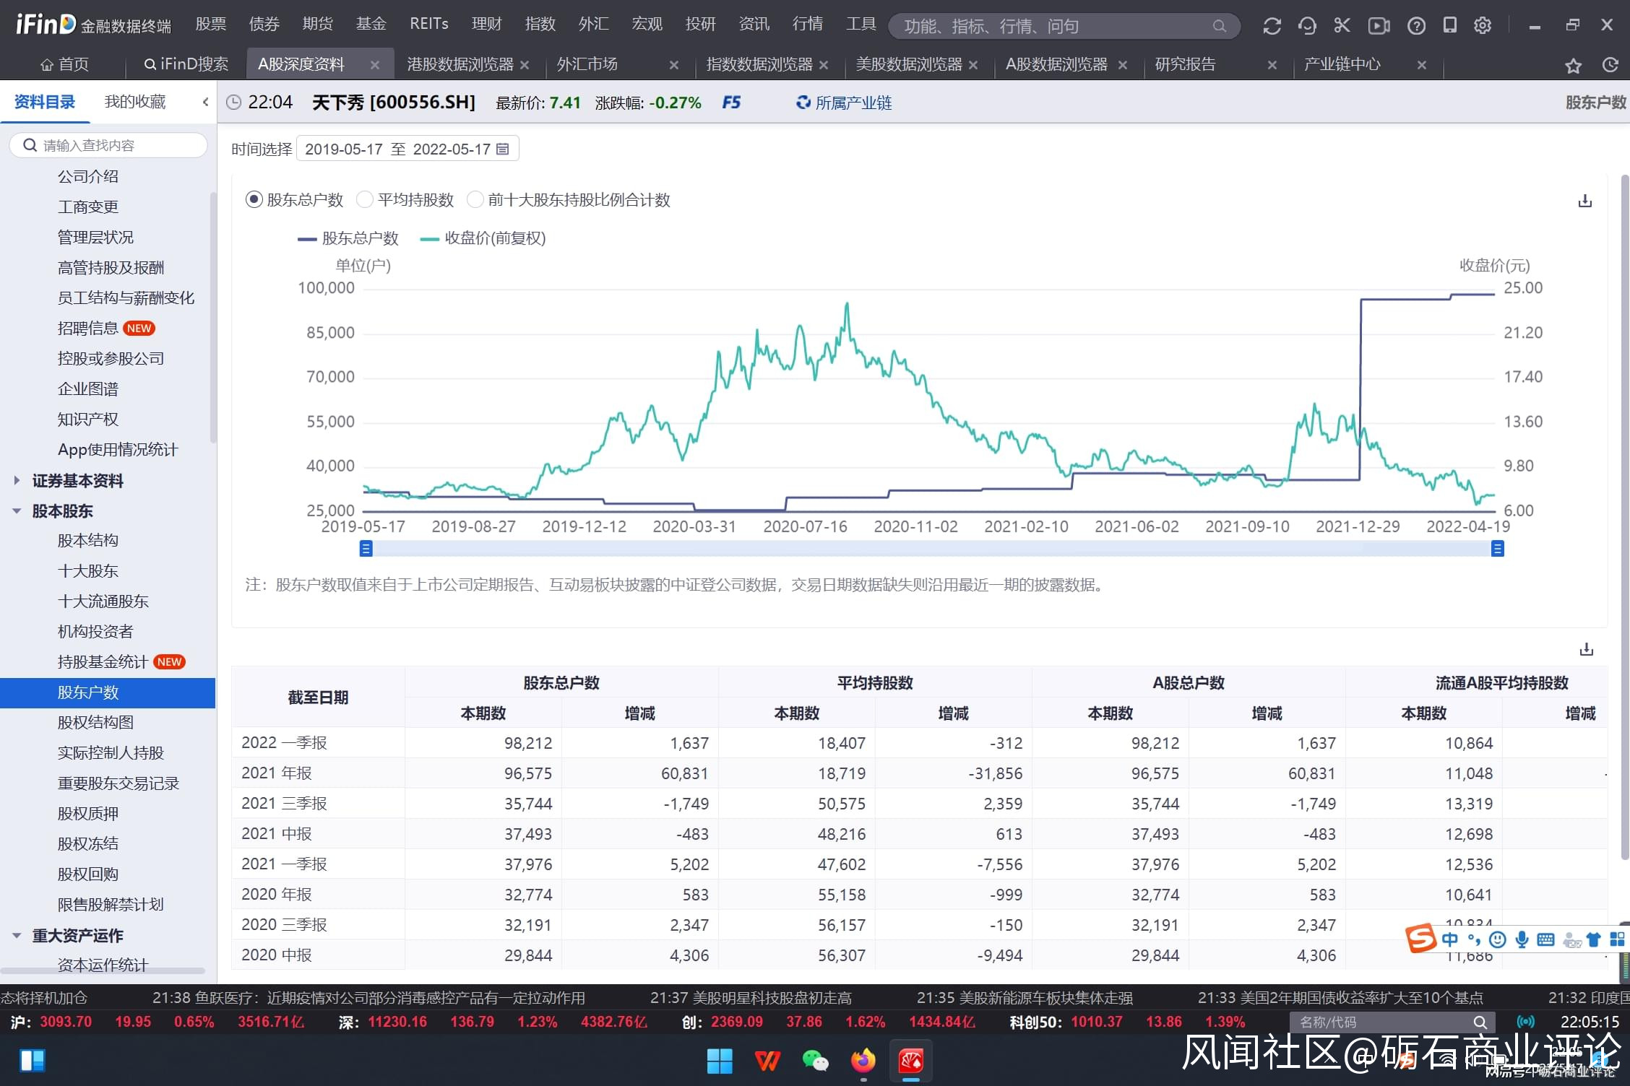Select 前十大股东持股比例合计数 radio option
Screen dimensions: 1630x1086
[x=475, y=200]
